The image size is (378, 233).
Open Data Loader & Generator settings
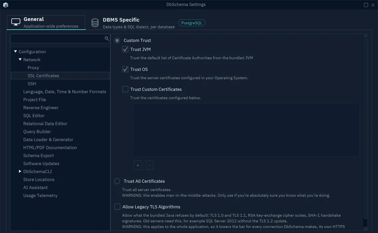48,139
